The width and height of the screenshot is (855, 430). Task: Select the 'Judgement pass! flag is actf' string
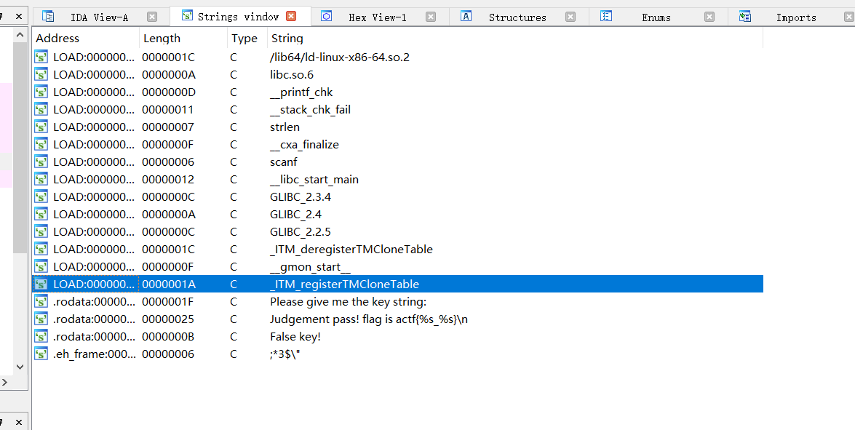tap(368, 319)
